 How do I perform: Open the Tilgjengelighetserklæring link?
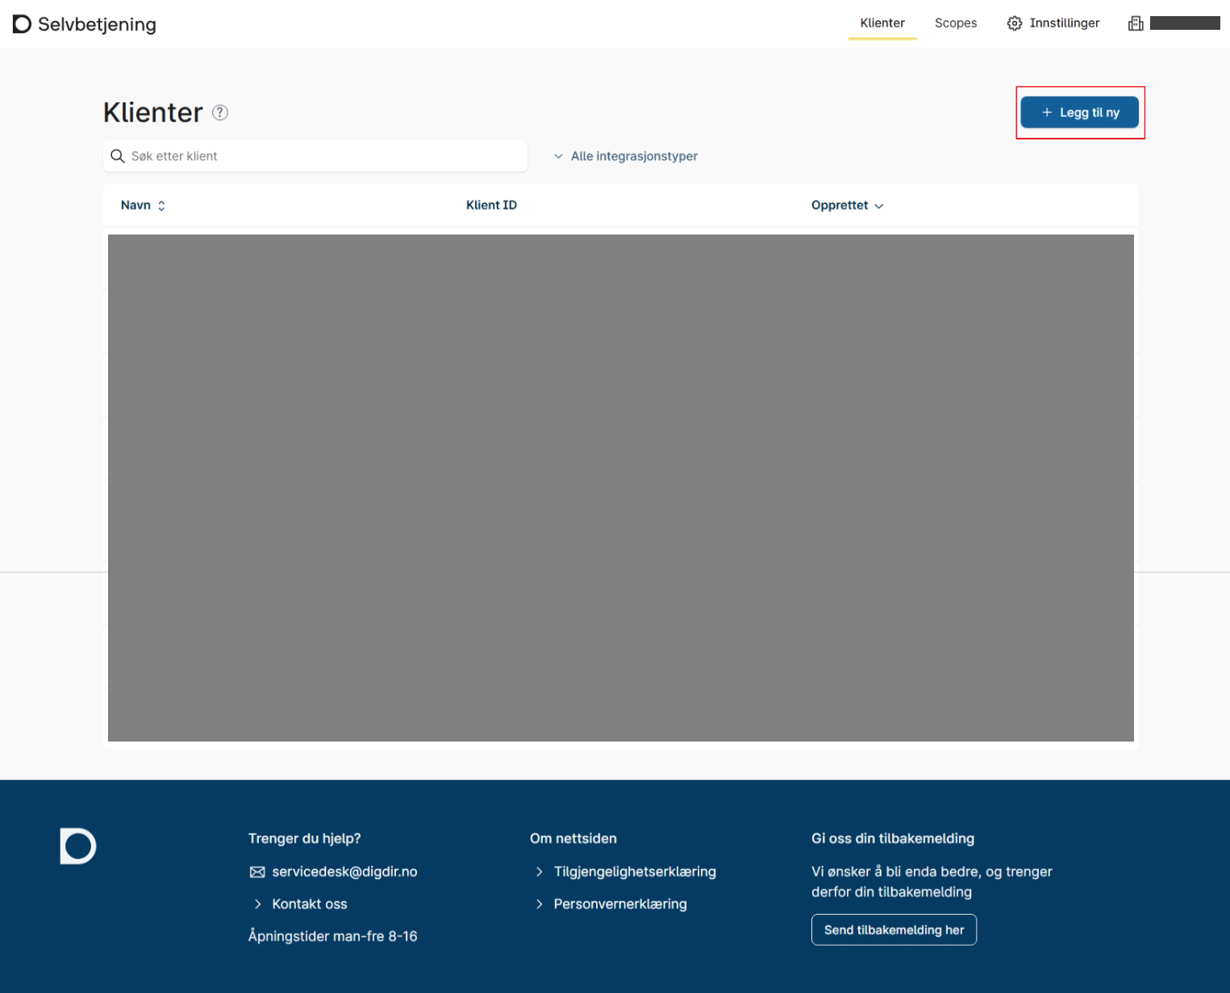(635, 872)
